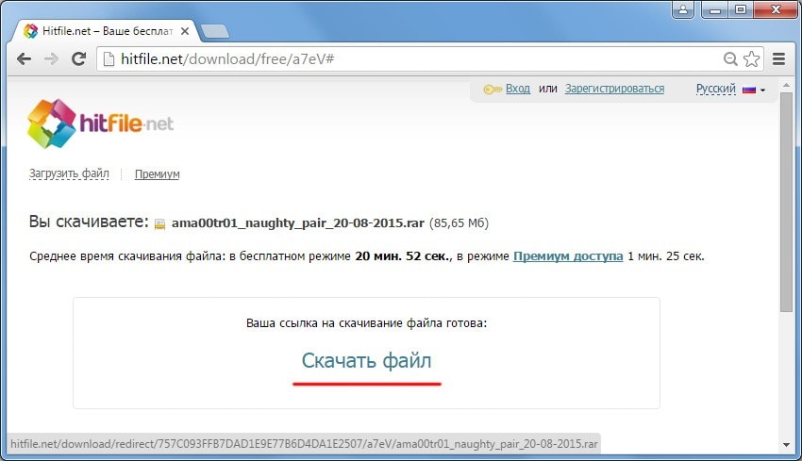Click the text '20 мин. 52 сек.'
The width and height of the screenshot is (802, 461).
pyautogui.click(x=403, y=256)
